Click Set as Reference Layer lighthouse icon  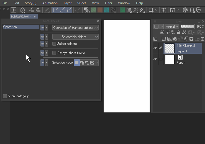[167, 33]
